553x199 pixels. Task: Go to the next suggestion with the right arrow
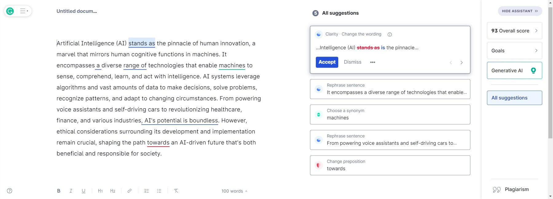pyautogui.click(x=461, y=62)
